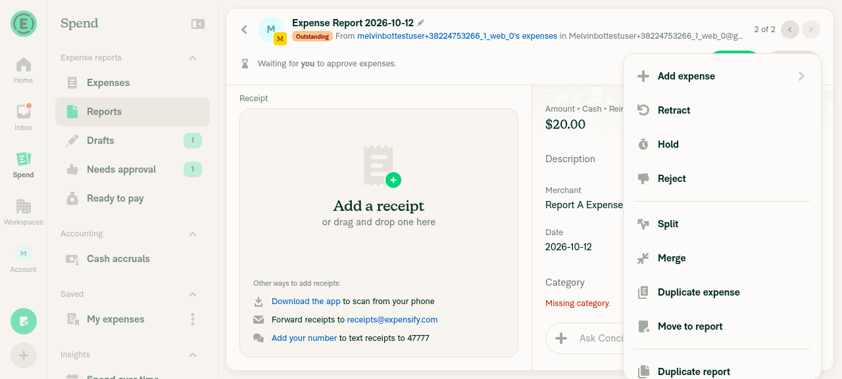Expand the Add expense submenu
Screen dimensions: 842x379
pyautogui.click(x=722, y=76)
